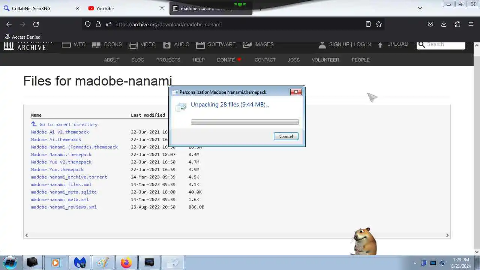Click the JOBS link
This screenshot has width=480, height=270.
[x=294, y=60]
